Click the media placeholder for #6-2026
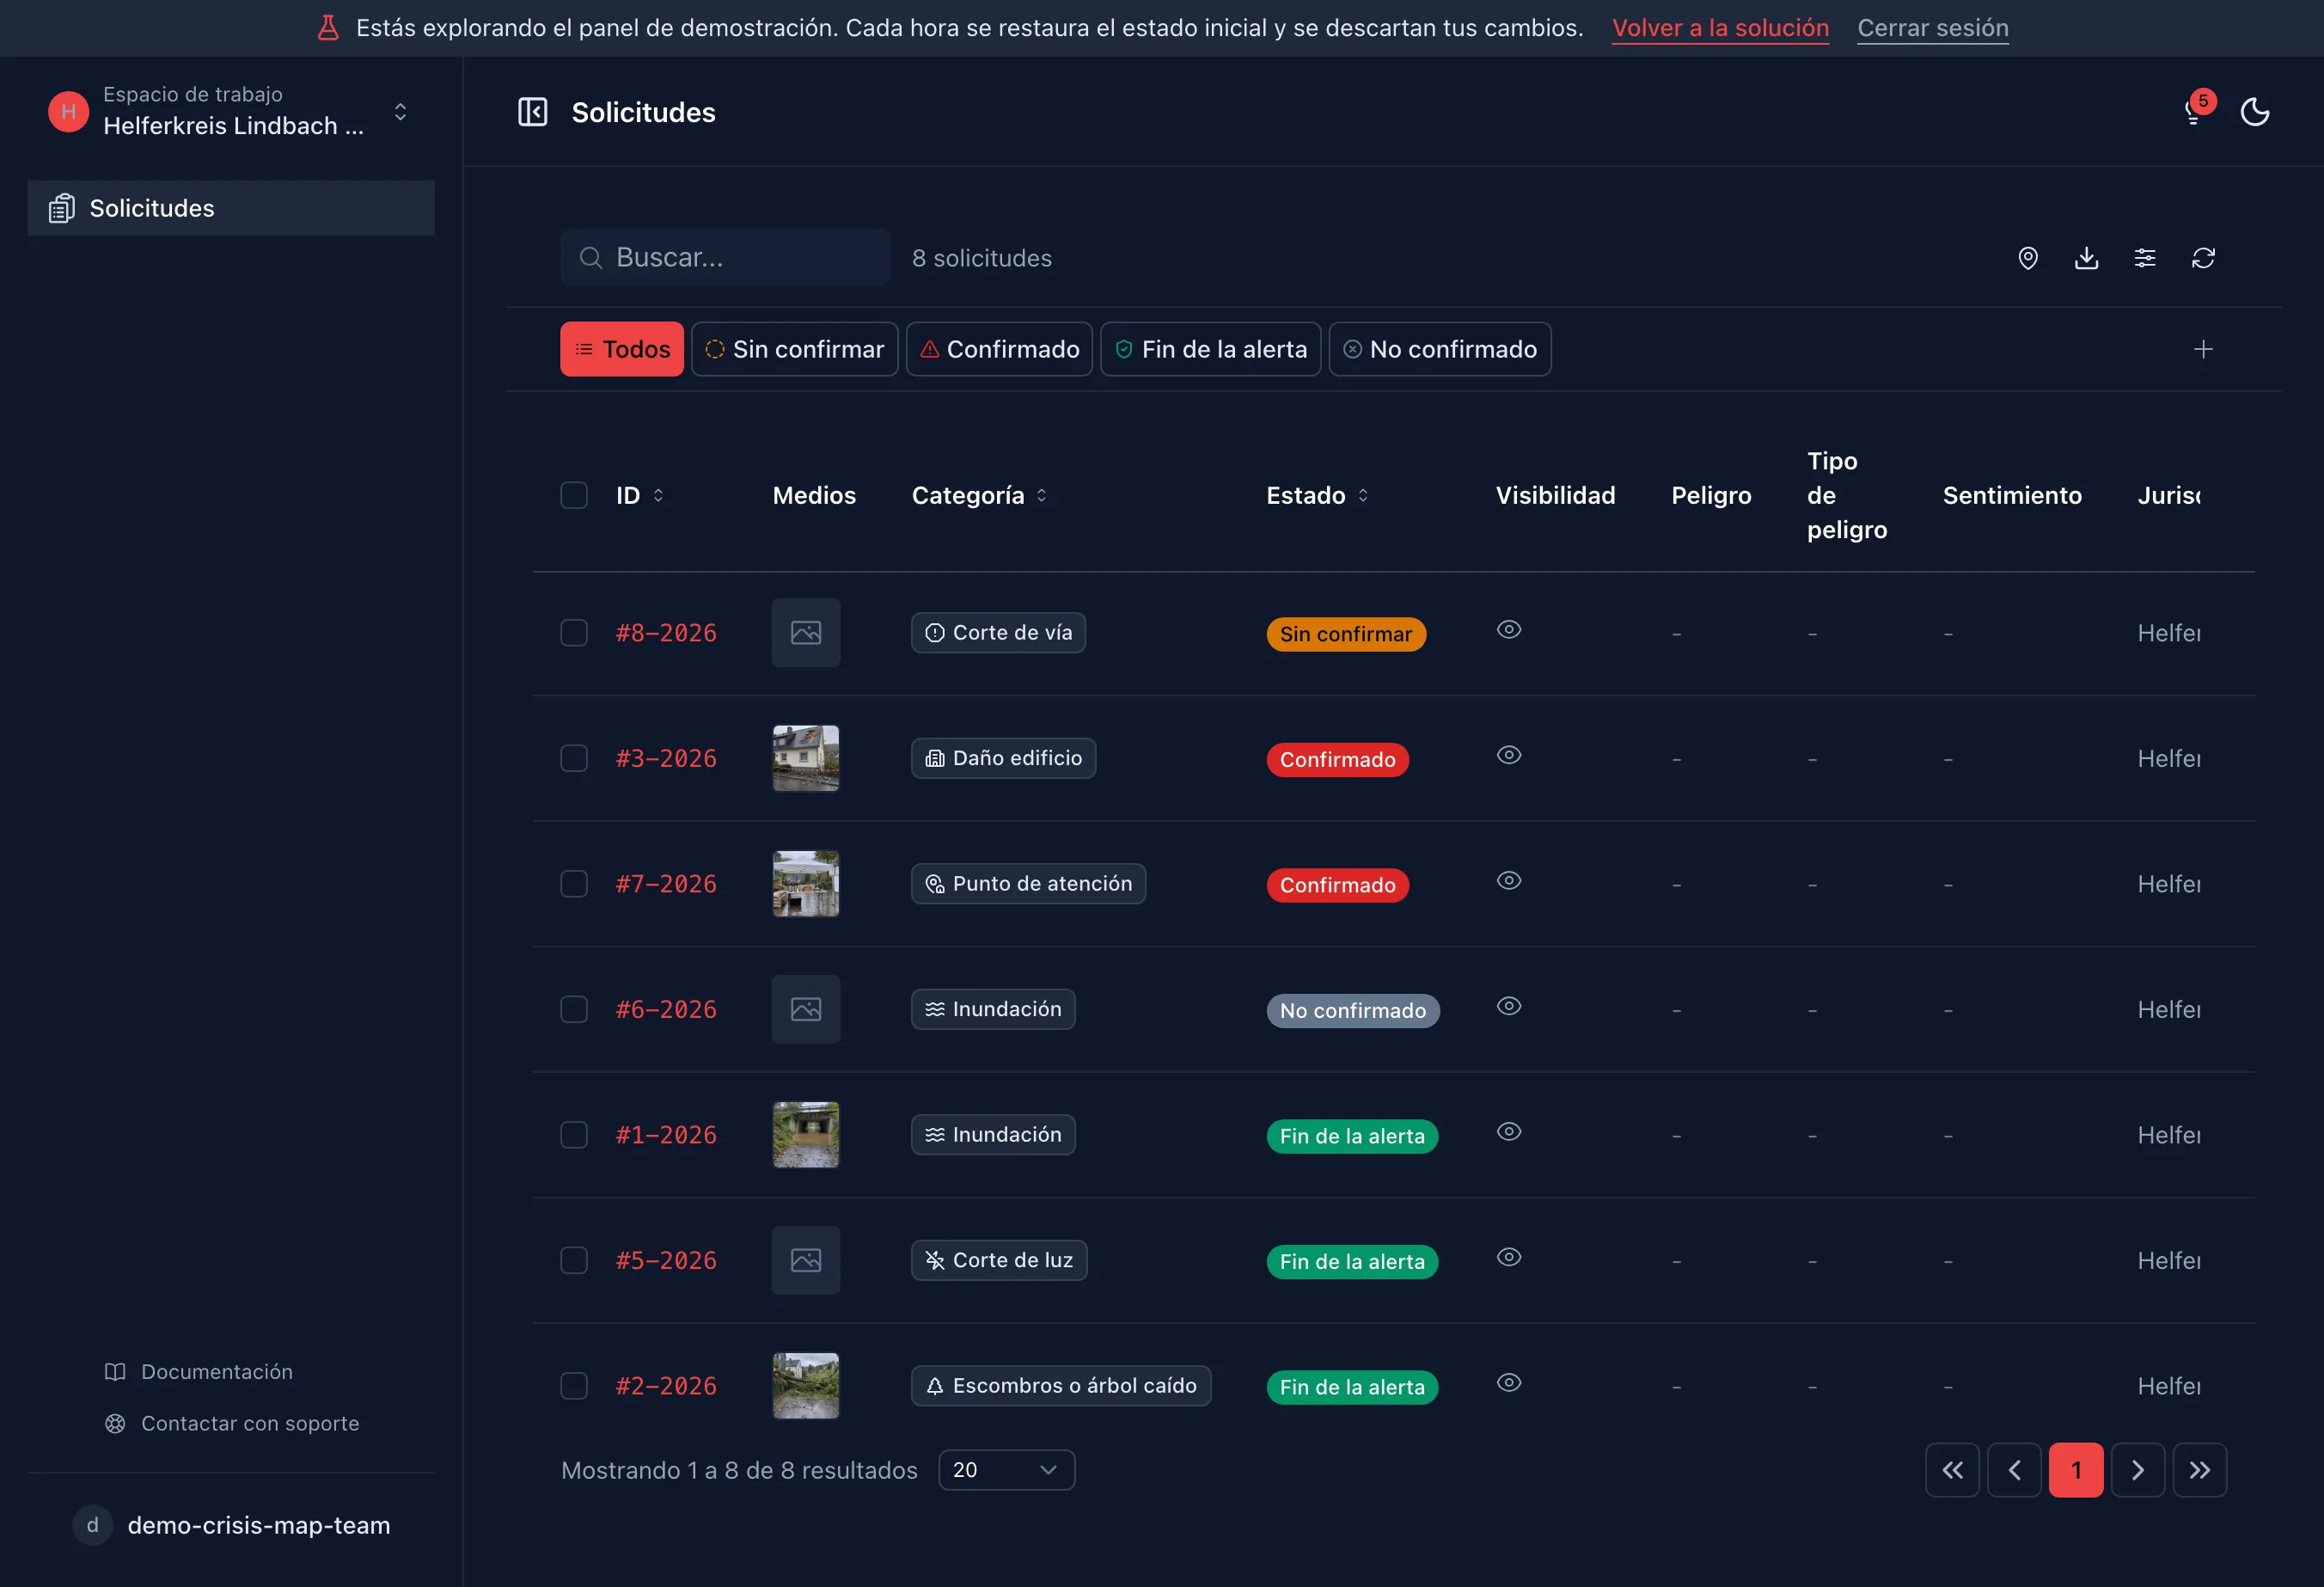Viewport: 2324px width, 1587px height. click(806, 1009)
